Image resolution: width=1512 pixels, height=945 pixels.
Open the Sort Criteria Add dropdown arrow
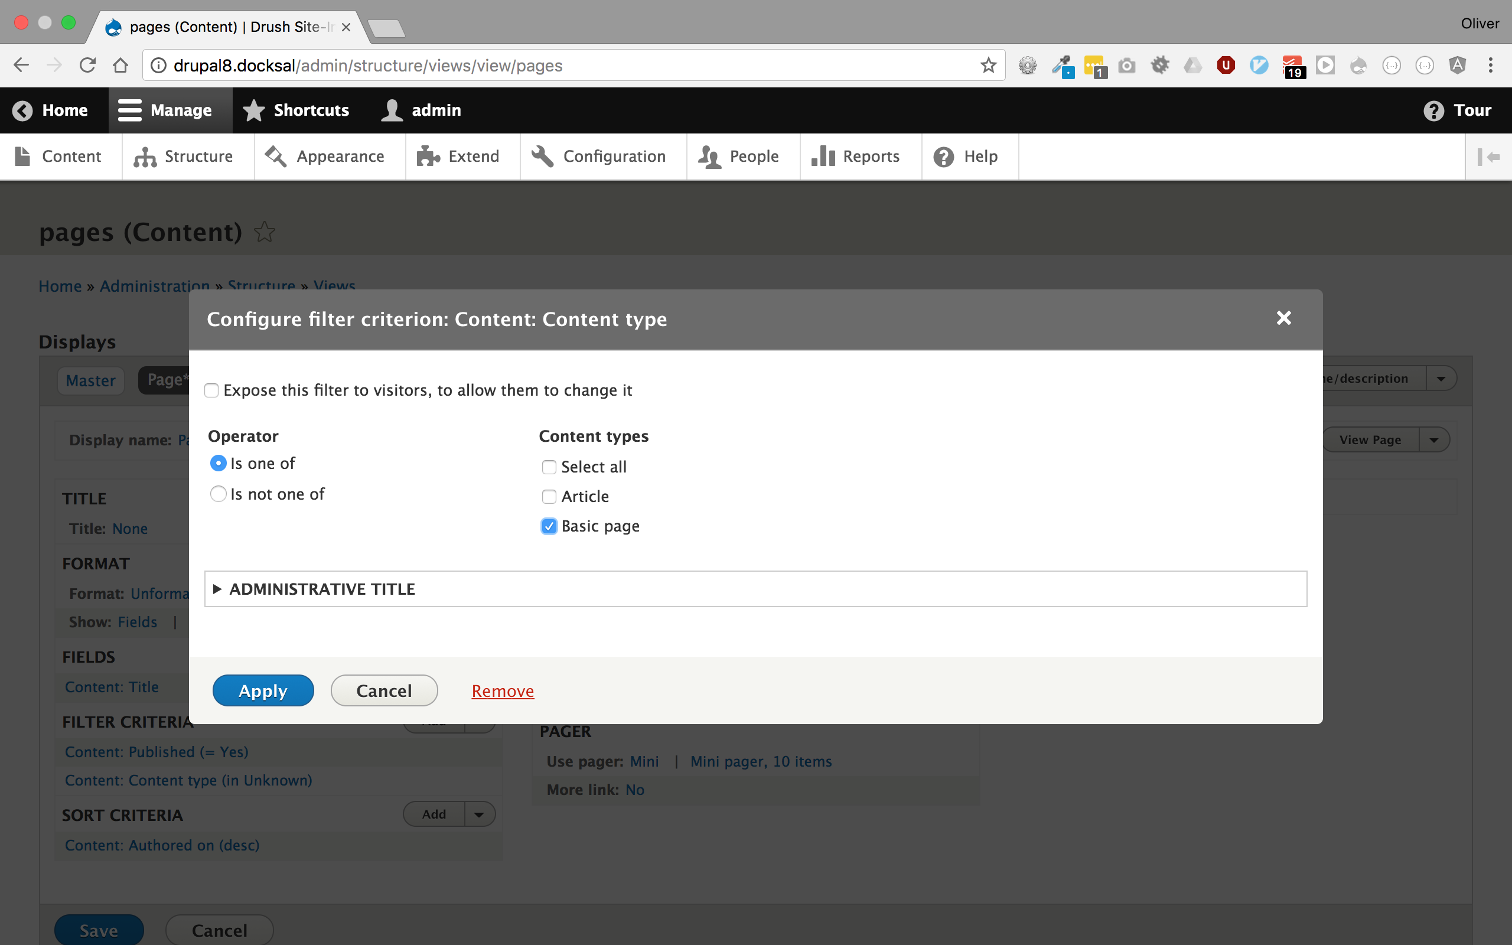coord(479,814)
